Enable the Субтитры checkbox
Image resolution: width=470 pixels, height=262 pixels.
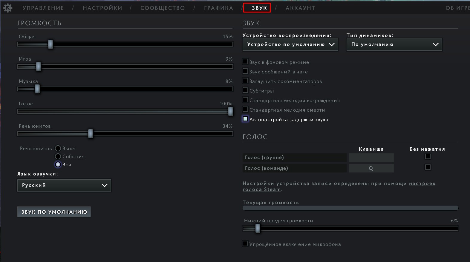(245, 90)
